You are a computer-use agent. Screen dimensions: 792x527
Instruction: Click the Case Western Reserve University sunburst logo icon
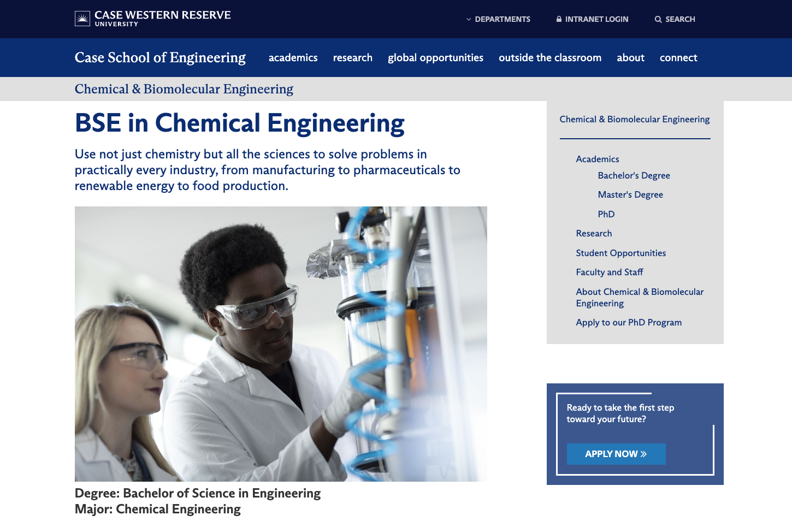click(82, 19)
